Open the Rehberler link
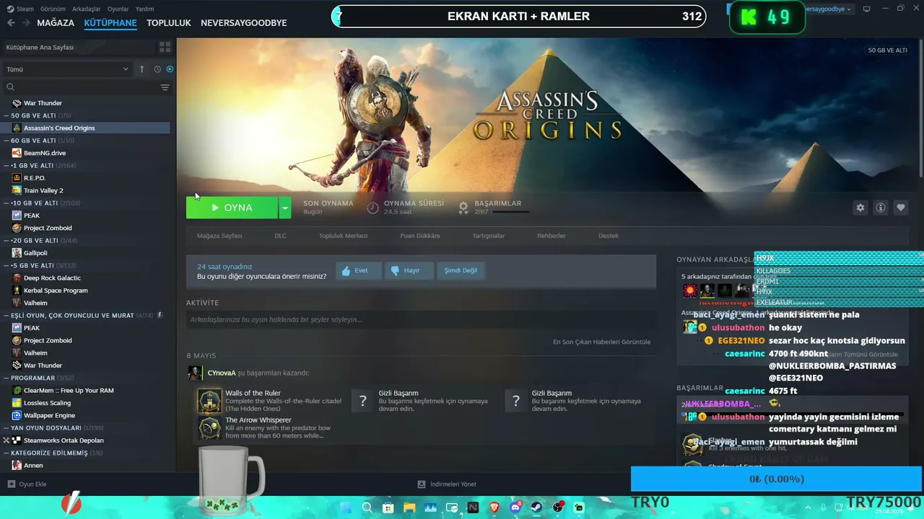The height and width of the screenshot is (519, 924). [x=552, y=236]
